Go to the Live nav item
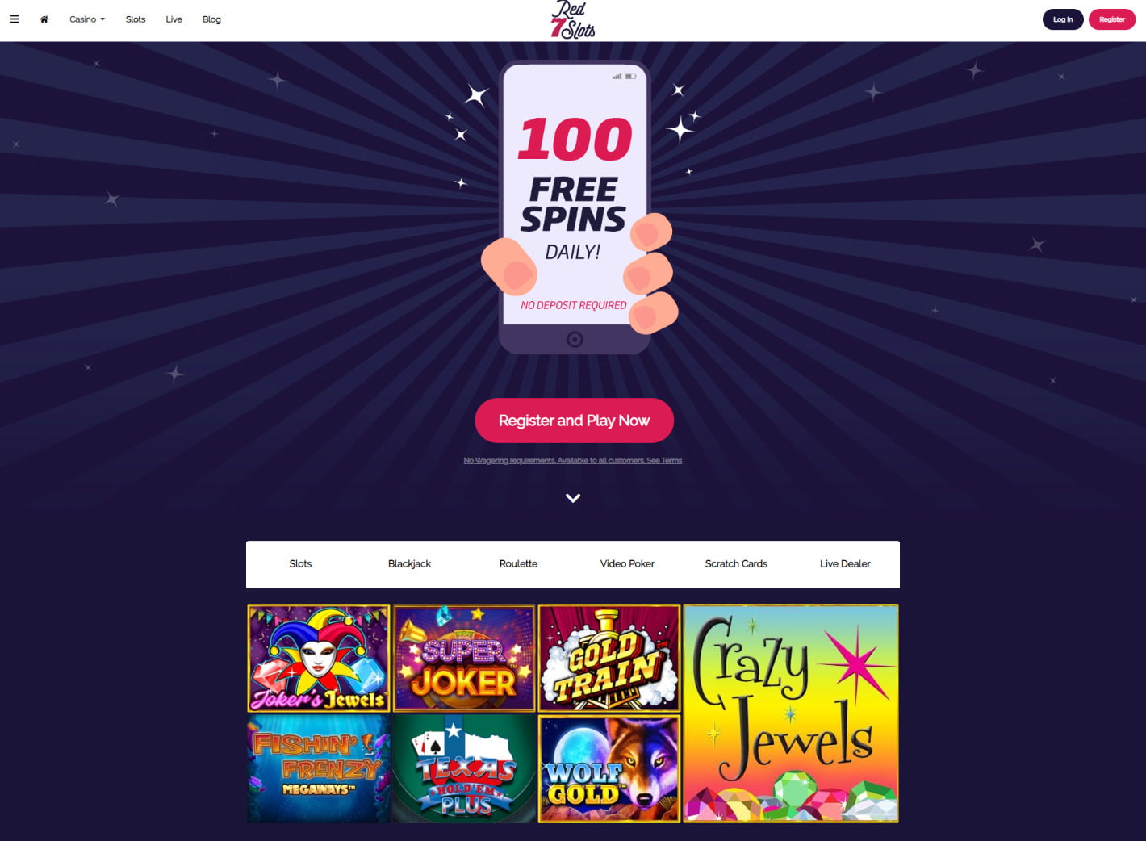The width and height of the screenshot is (1146, 841). [x=174, y=19]
